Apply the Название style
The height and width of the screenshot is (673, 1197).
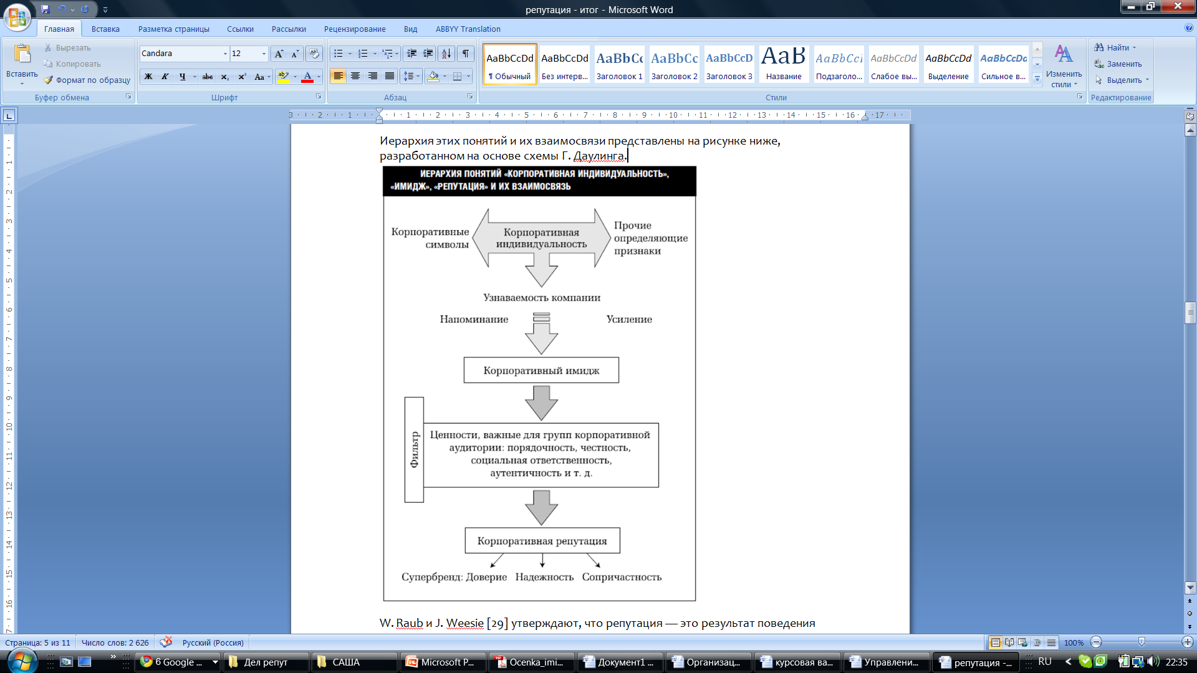(784, 65)
